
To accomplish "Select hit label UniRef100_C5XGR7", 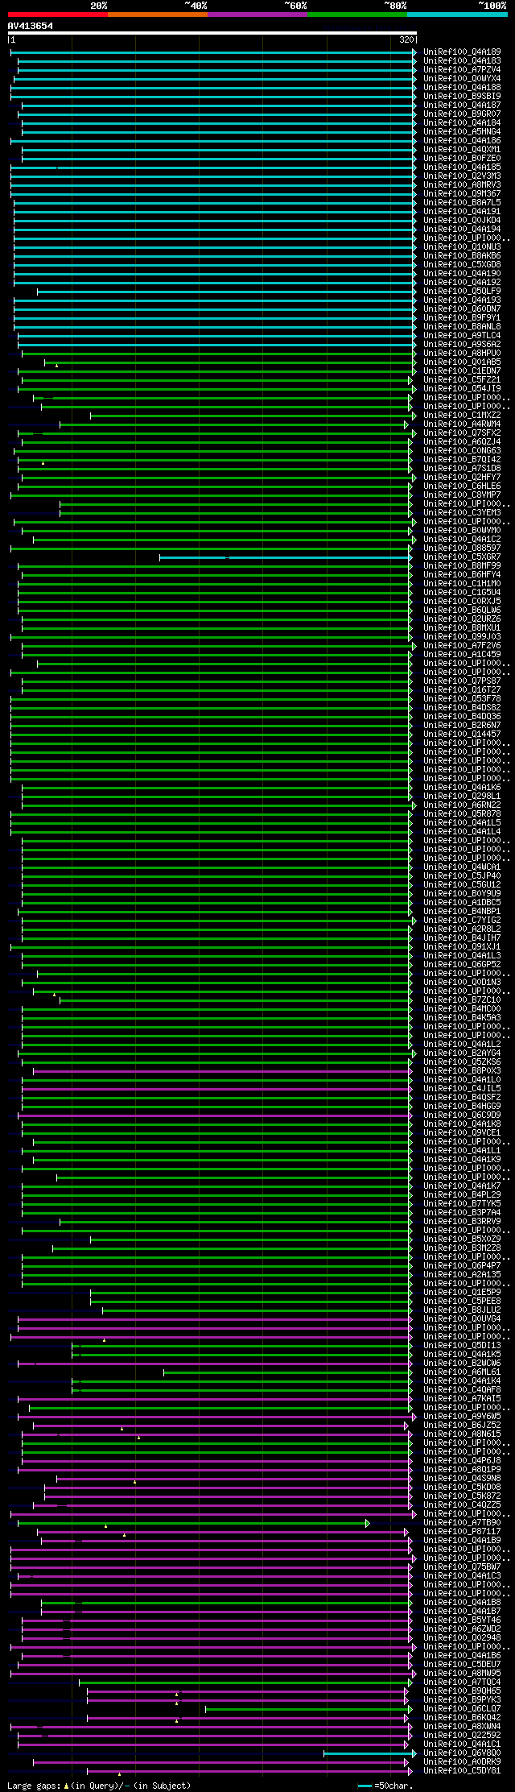I will pos(462,557).
